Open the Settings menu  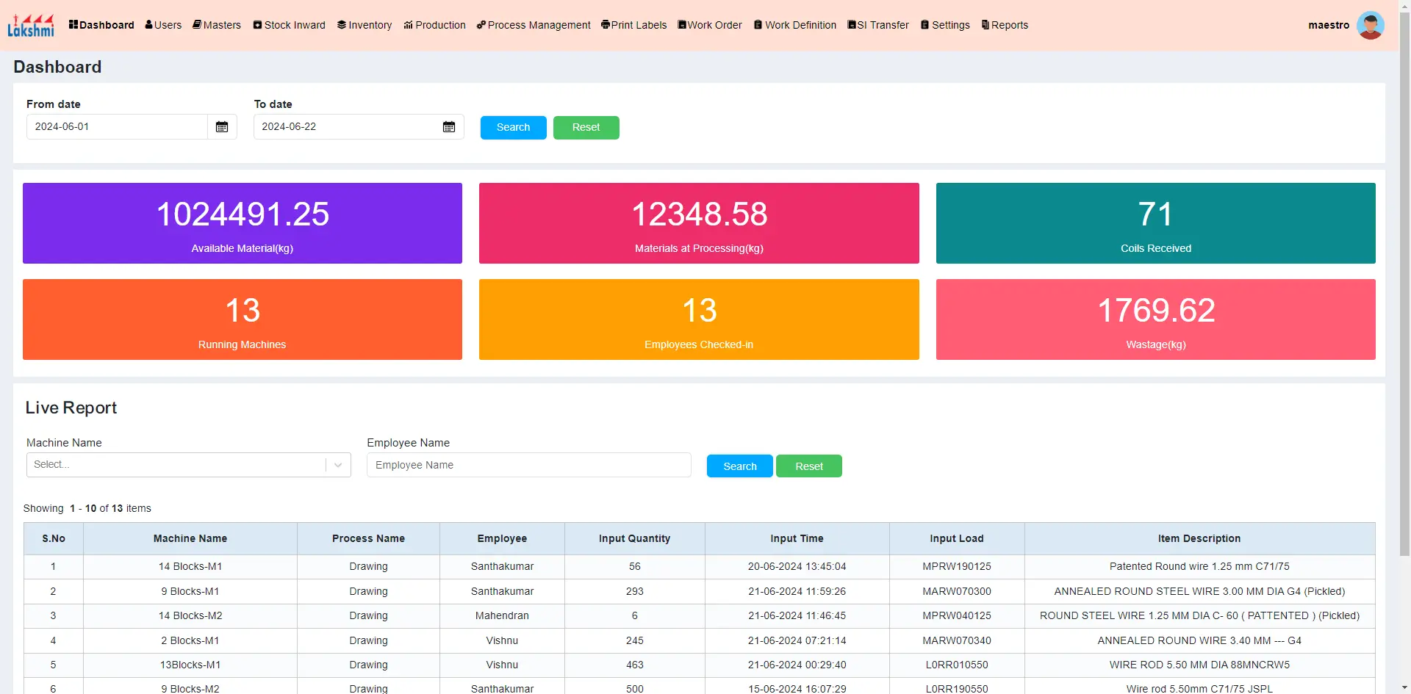pos(945,25)
